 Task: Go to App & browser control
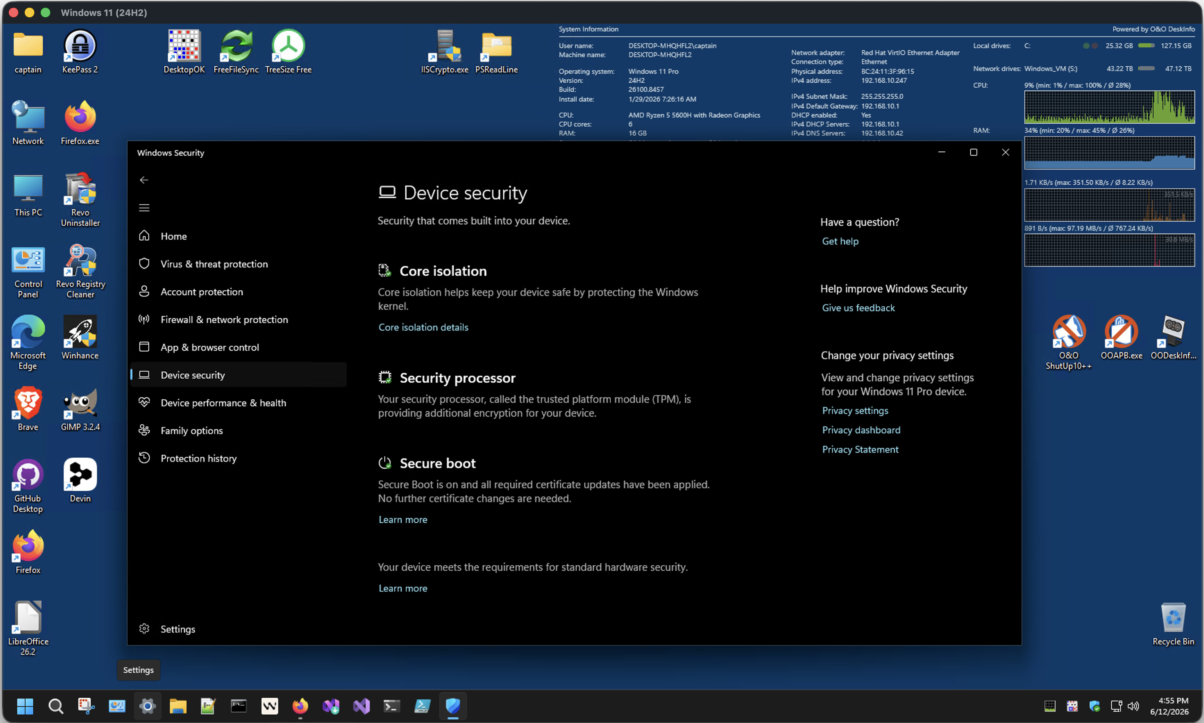pos(239,347)
